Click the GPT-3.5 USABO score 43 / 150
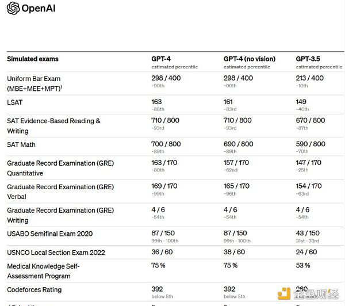Viewport: 345px width, 306px height. tap(308, 234)
